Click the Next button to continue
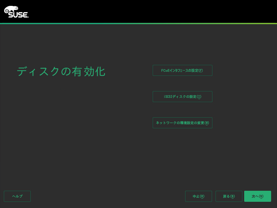Image resolution: width=277 pixels, height=208 pixels. [x=257, y=196]
